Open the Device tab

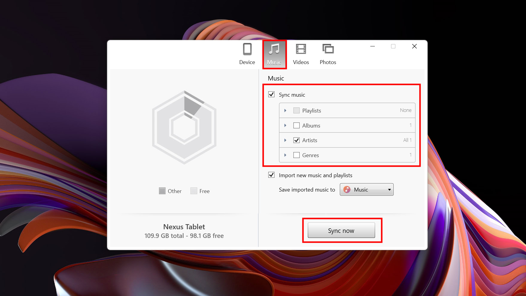pyautogui.click(x=247, y=54)
